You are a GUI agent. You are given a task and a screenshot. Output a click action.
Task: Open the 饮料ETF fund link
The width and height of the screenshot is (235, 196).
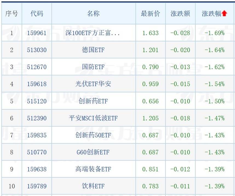pyautogui.click(x=93, y=186)
